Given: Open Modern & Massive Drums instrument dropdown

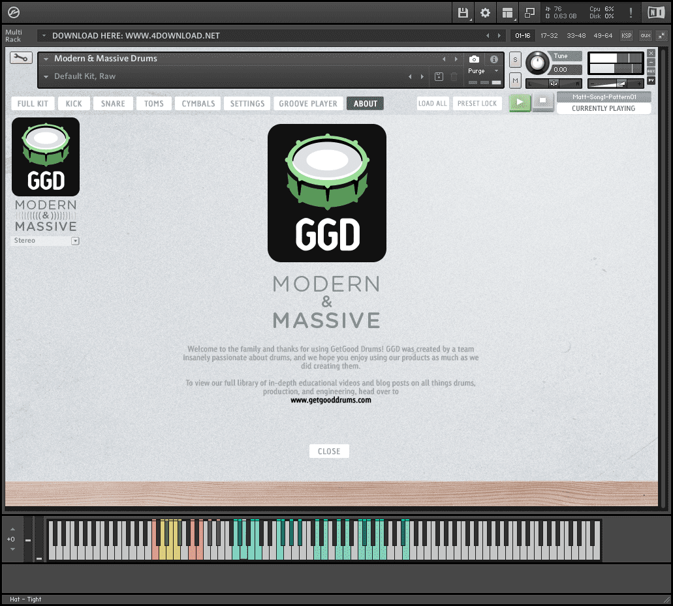Looking at the screenshot, I should pyautogui.click(x=46, y=59).
